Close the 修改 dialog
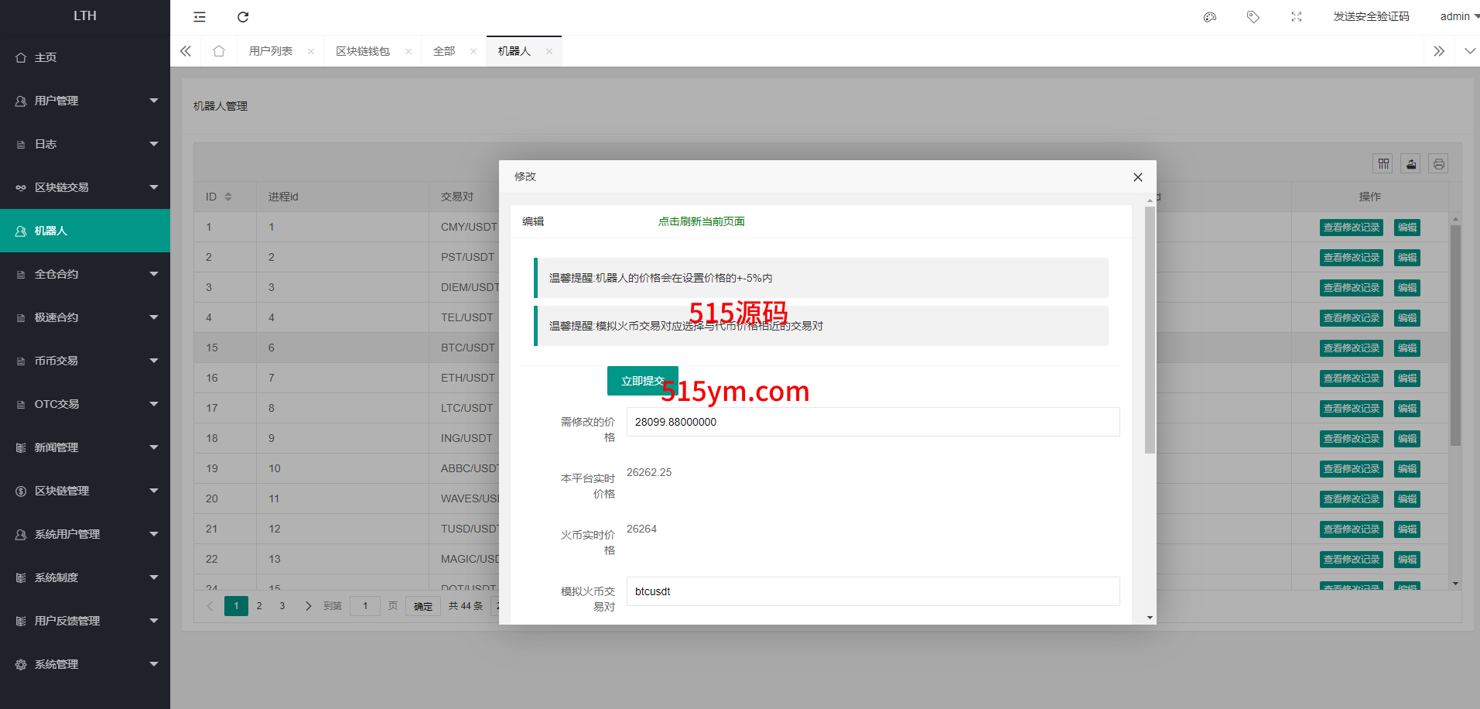 coord(1137,177)
